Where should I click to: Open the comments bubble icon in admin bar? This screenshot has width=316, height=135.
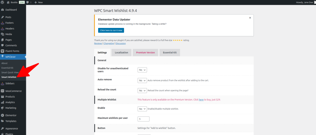27,2
